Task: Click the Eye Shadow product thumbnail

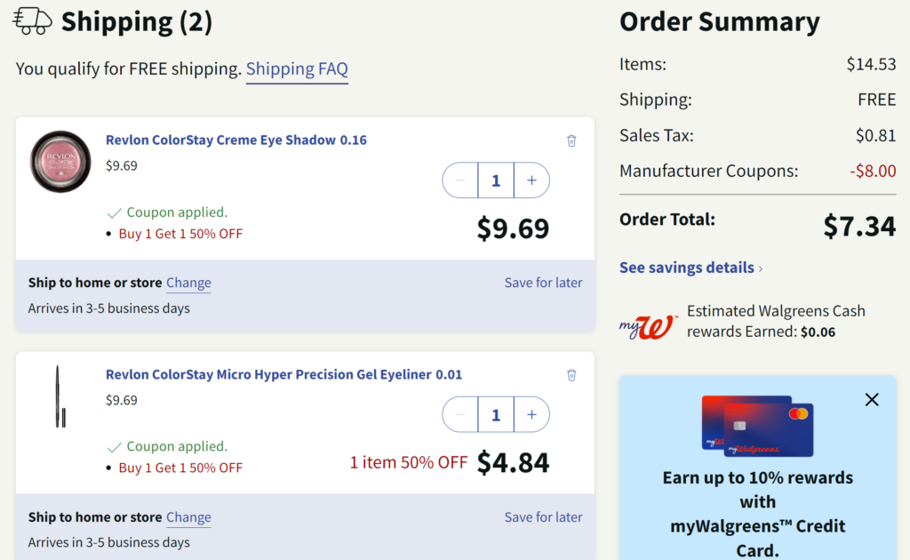Action: [x=60, y=162]
